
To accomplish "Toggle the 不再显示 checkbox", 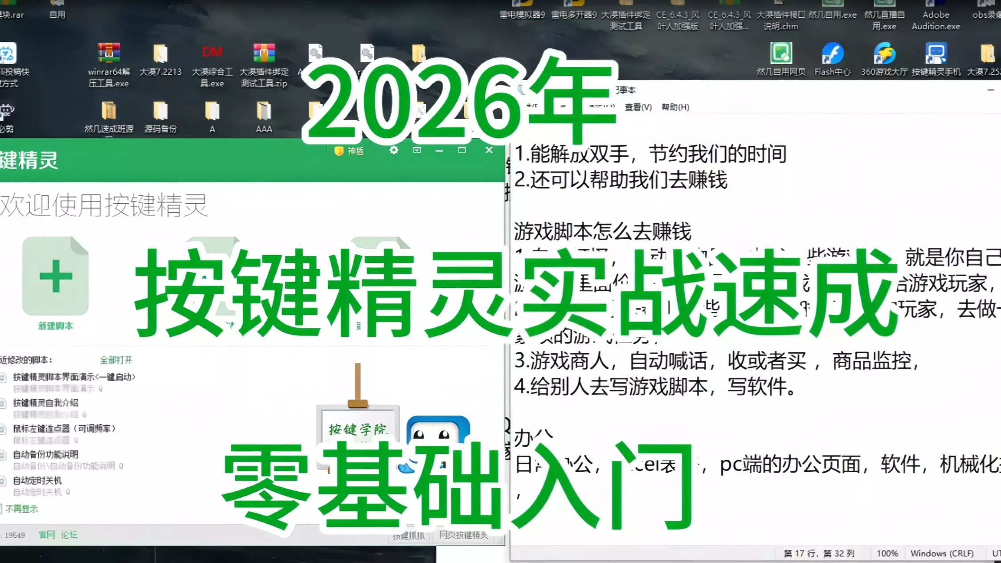I will coord(1,509).
